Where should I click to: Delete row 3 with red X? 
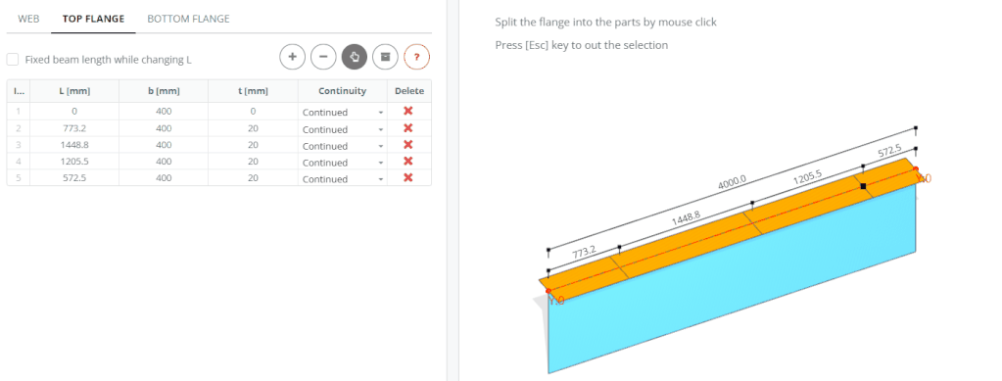pos(408,145)
